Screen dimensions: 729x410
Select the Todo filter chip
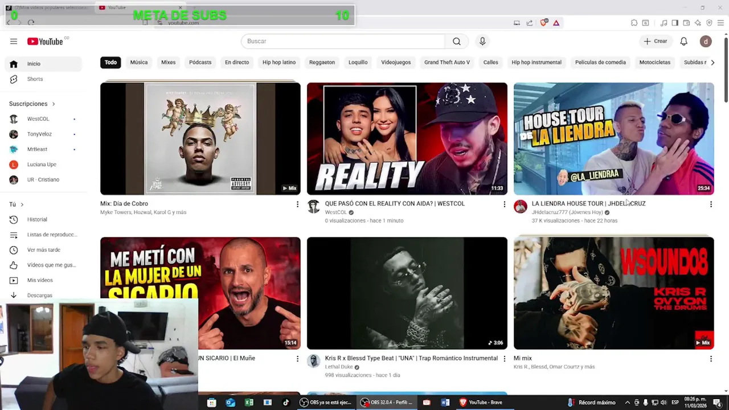[110, 62]
